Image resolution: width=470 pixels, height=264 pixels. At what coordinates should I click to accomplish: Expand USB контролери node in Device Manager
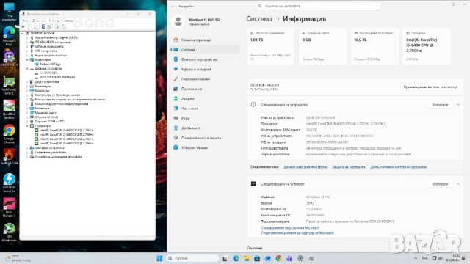(x=27, y=51)
